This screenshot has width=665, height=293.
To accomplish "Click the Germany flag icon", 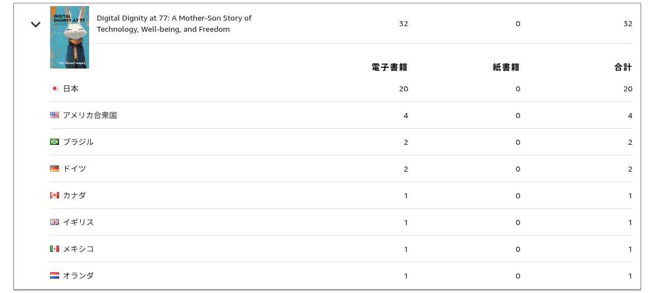I will pos(54,168).
